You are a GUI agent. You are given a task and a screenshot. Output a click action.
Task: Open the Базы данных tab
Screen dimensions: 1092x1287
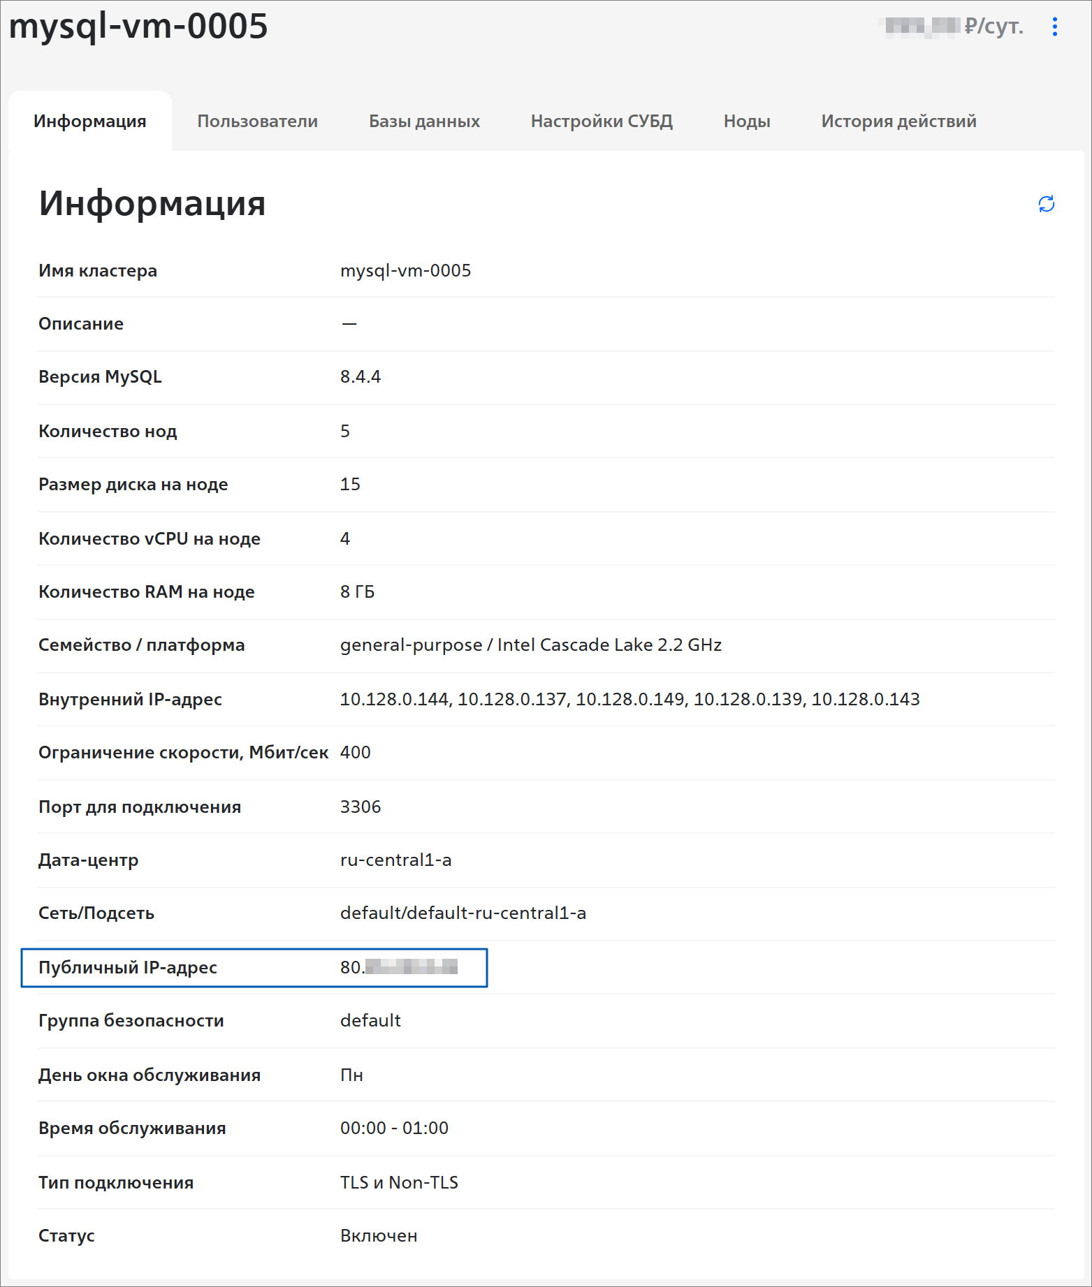tap(424, 121)
